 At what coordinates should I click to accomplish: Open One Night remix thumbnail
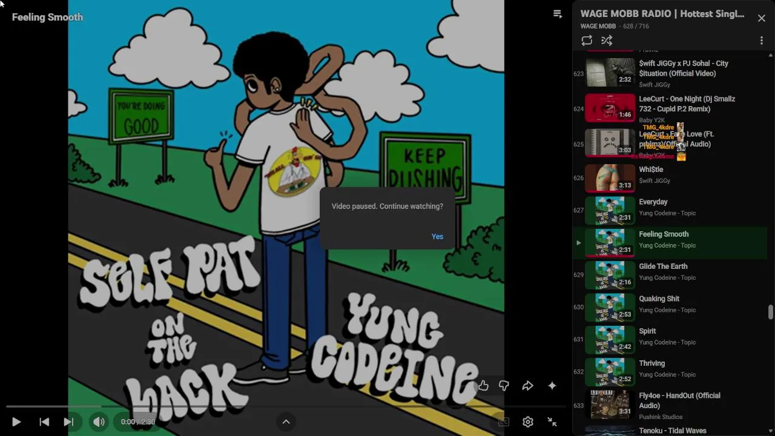pyautogui.click(x=610, y=108)
